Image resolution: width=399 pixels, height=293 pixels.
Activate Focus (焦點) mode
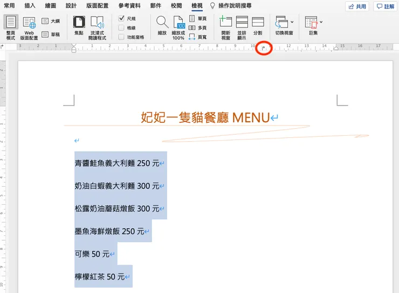(x=79, y=25)
